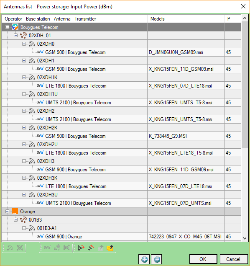Click the 742223_0947_X_CO_M45_06T.MSI model cell
This screenshot has height=266, width=250.
(186, 237)
